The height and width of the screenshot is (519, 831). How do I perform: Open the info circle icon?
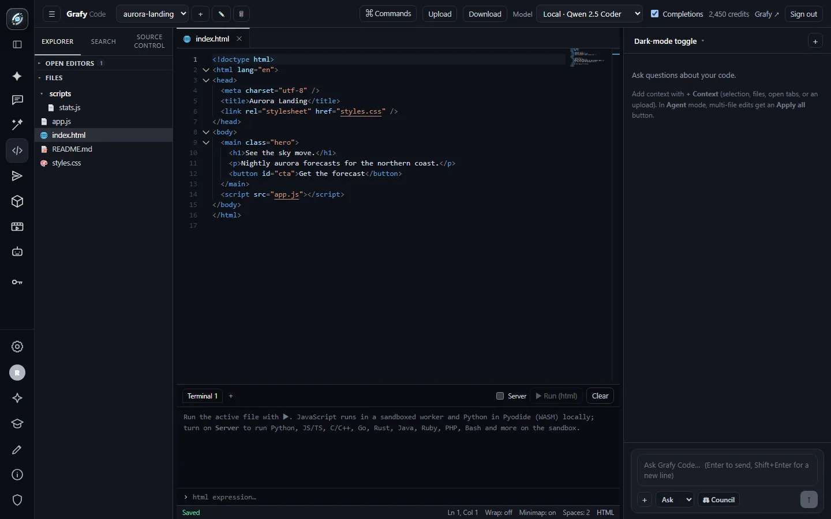click(x=17, y=475)
